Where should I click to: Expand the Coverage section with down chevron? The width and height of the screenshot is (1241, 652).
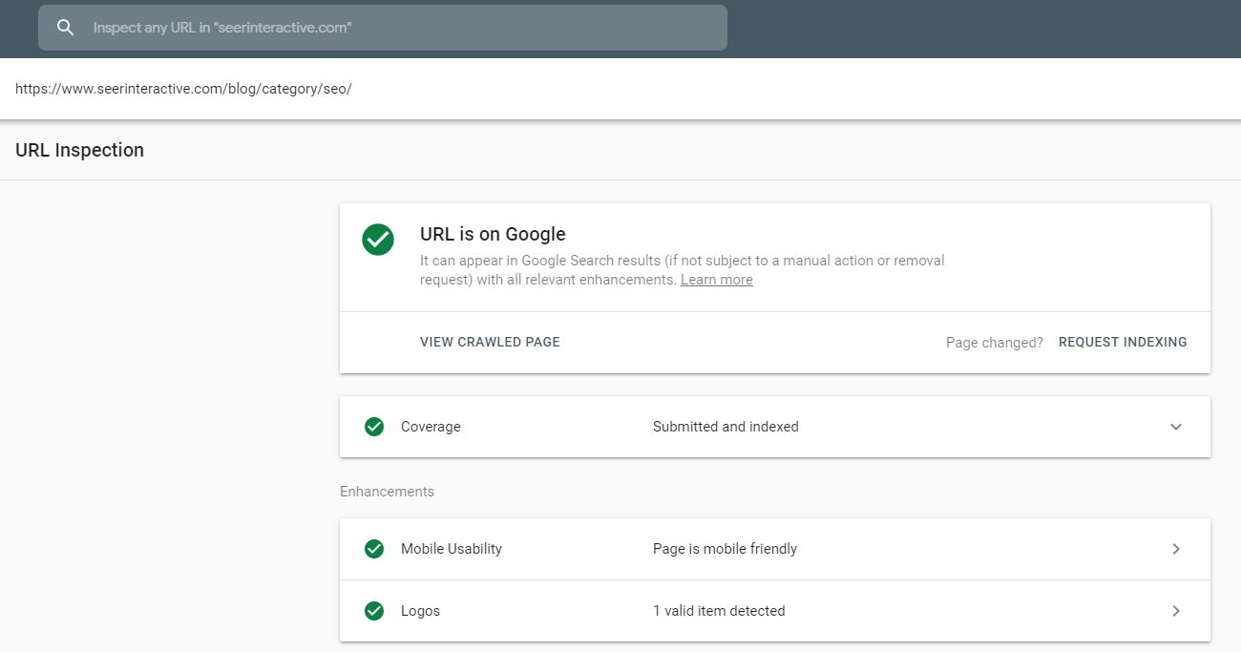pyautogui.click(x=1176, y=427)
